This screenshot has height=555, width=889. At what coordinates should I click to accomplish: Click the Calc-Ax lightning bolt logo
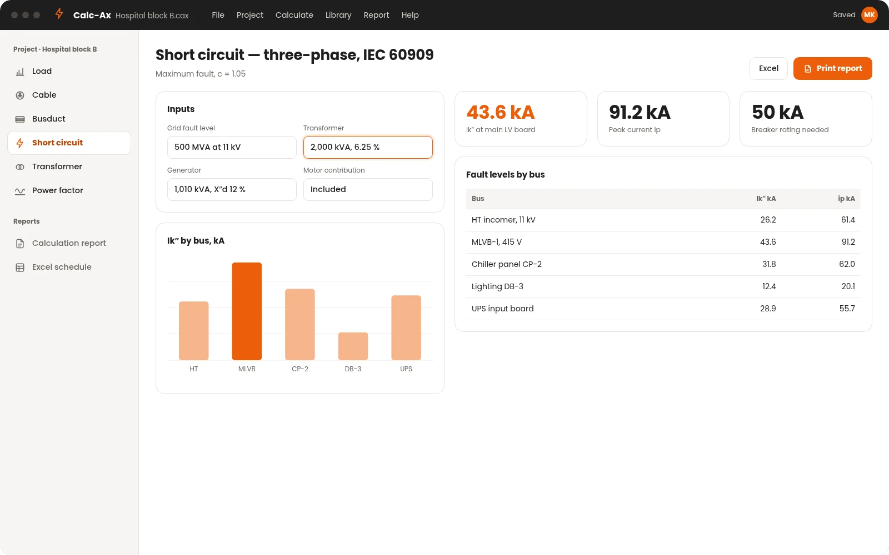click(x=59, y=14)
